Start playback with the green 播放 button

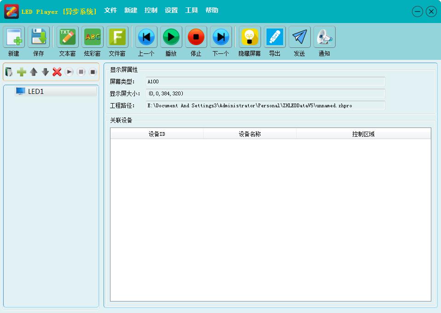pyautogui.click(x=171, y=37)
